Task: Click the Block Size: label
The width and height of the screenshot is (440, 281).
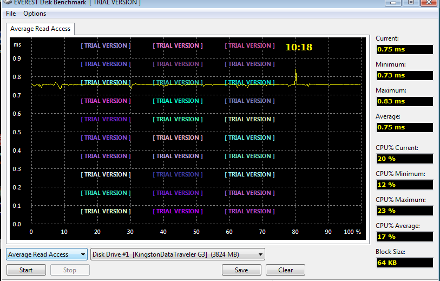Action: (x=390, y=252)
